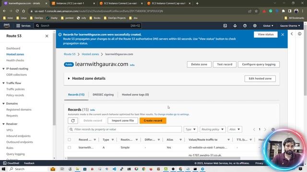307x172 pixels.
Task: Go to browser home page icon
Action: point(24,11)
